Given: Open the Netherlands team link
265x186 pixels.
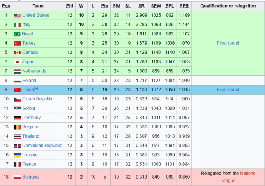Looking at the screenshot, I should [34, 71].
